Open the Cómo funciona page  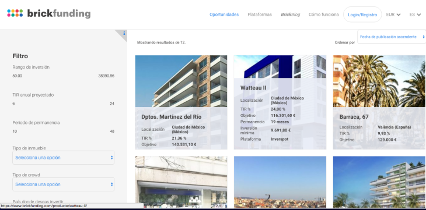coord(323,15)
